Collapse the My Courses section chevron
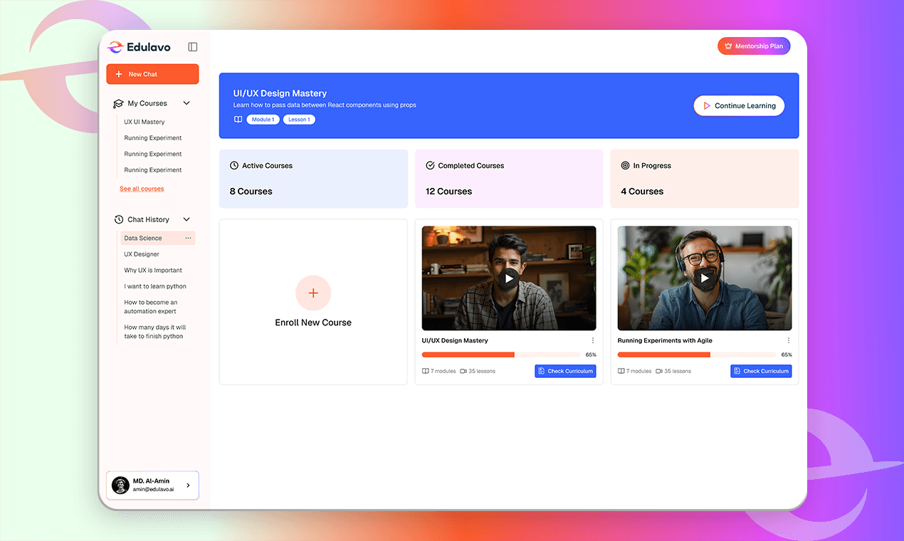The width and height of the screenshot is (904, 541). pos(186,103)
